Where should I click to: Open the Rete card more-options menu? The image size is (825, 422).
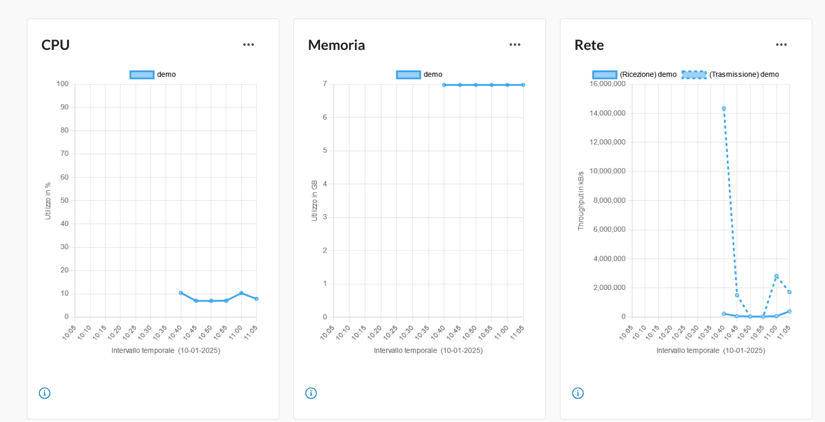click(781, 45)
